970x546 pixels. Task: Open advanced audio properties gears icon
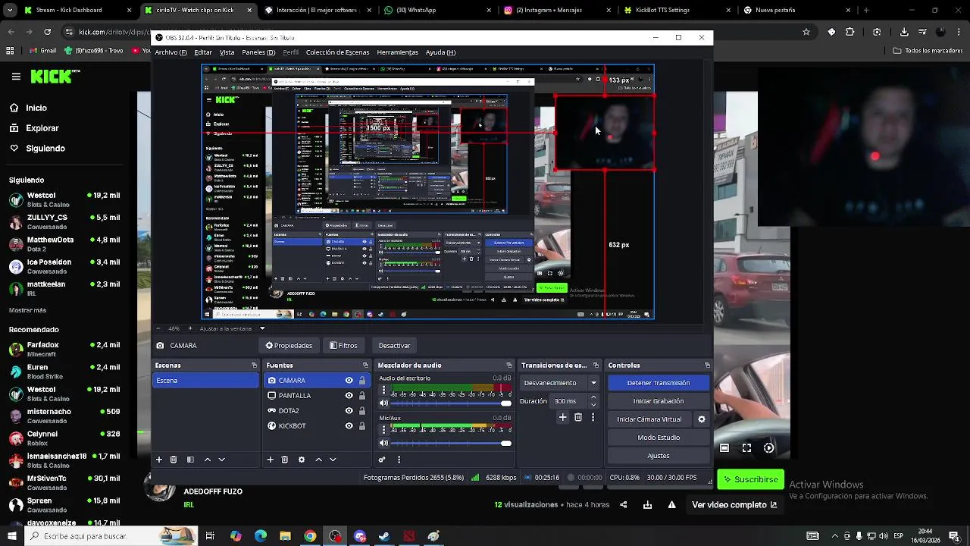(x=382, y=460)
